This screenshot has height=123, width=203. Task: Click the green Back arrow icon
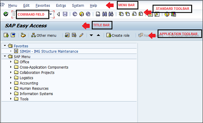click(x=75, y=14)
